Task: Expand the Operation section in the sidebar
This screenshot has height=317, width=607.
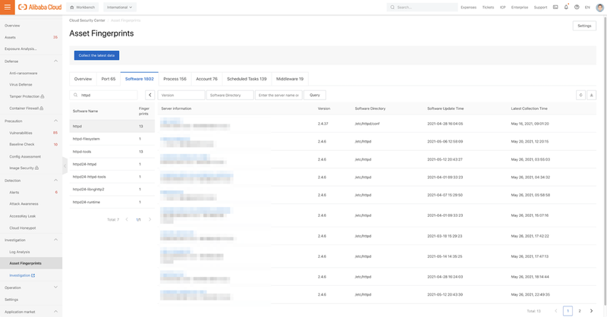Action: click(55, 287)
